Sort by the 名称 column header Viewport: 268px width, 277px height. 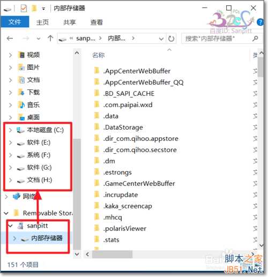[98, 55]
